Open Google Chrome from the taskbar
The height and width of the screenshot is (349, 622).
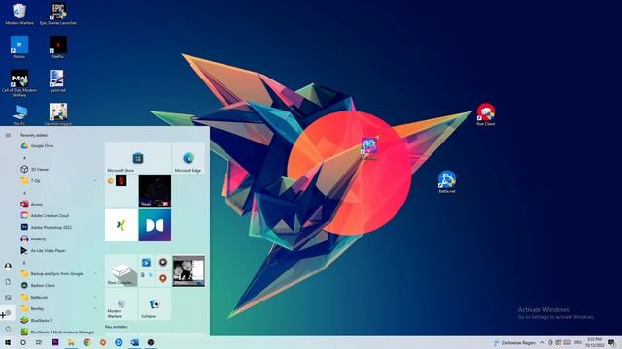(86, 342)
